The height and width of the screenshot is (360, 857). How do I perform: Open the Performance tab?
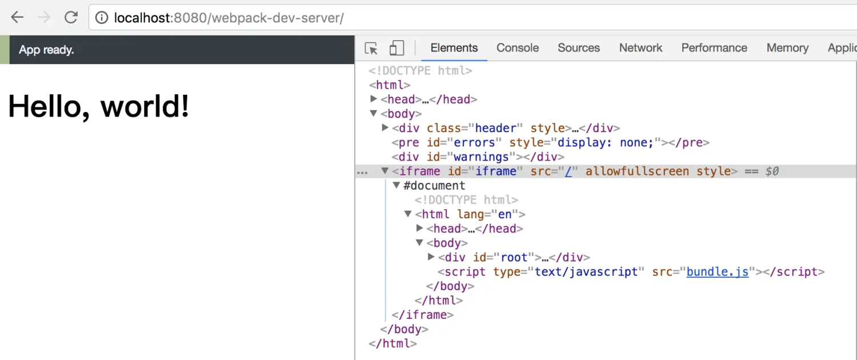coord(714,48)
